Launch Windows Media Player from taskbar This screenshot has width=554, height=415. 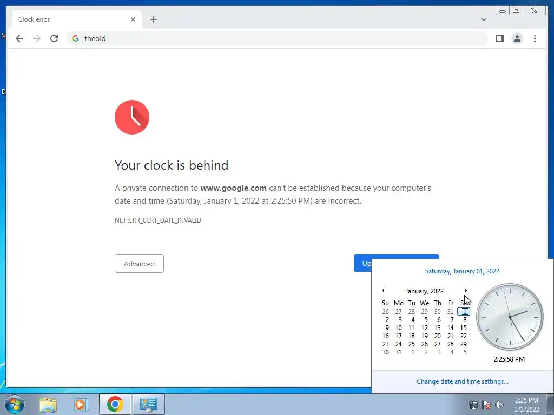click(81, 404)
